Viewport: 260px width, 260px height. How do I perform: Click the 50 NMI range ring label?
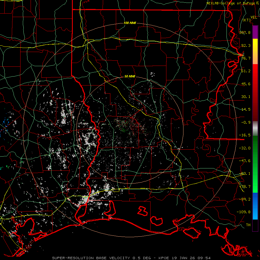tap(130, 76)
